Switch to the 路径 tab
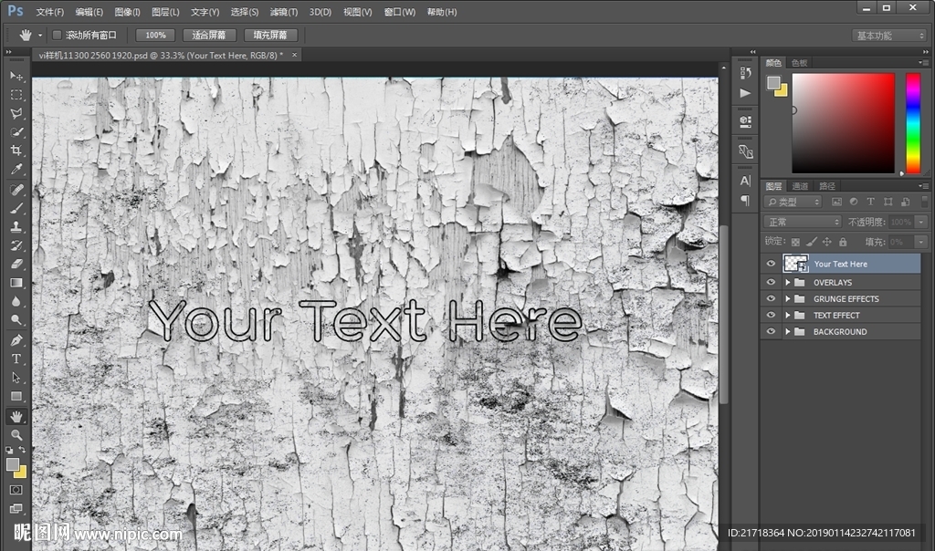The image size is (935, 551). (827, 186)
